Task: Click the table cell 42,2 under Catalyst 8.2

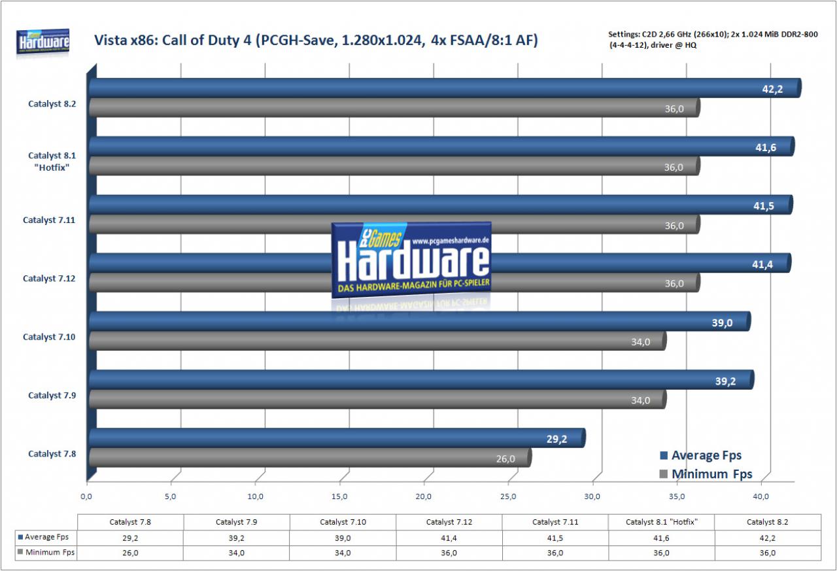Action: [x=766, y=537]
